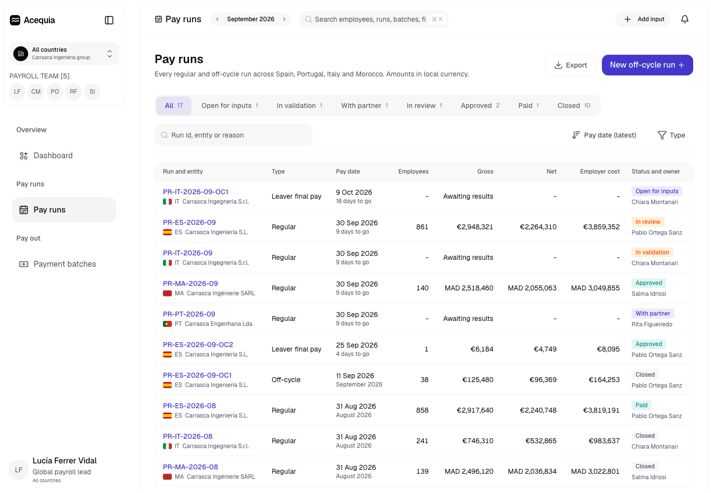
Task: Click Add input button
Action: (644, 19)
